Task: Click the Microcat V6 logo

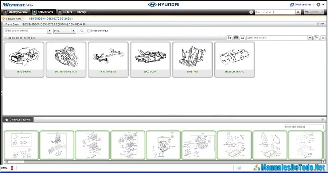Action: tap(17, 5)
